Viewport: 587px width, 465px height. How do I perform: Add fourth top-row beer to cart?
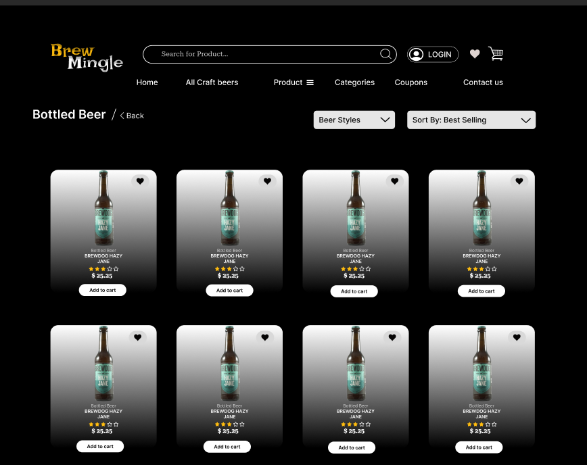pyautogui.click(x=482, y=291)
